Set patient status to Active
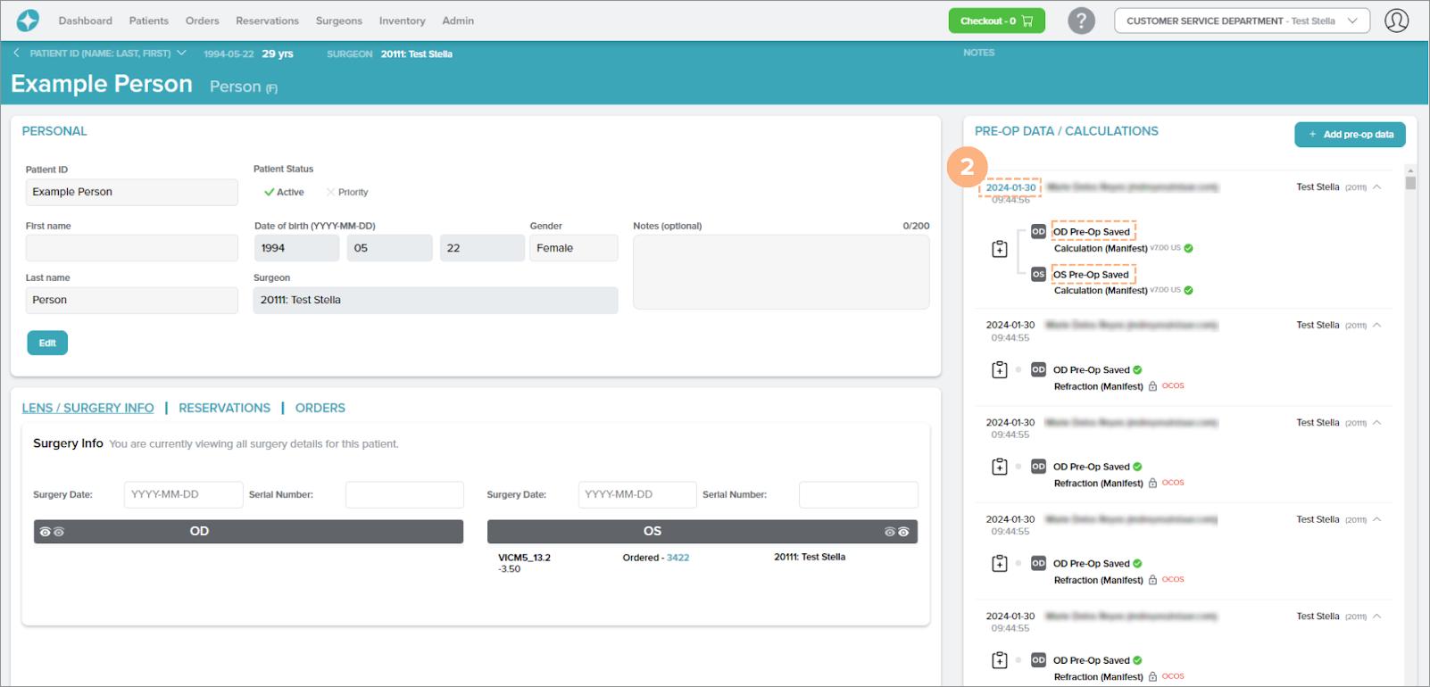This screenshot has width=1430, height=687. pyautogui.click(x=284, y=192)
